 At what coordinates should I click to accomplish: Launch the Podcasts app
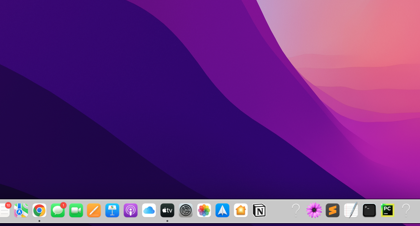(131, 210)
